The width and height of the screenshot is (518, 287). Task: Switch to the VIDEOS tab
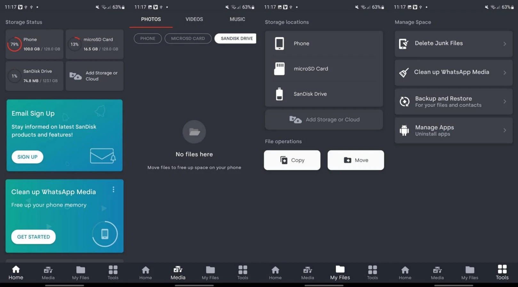tap(194, 19)
